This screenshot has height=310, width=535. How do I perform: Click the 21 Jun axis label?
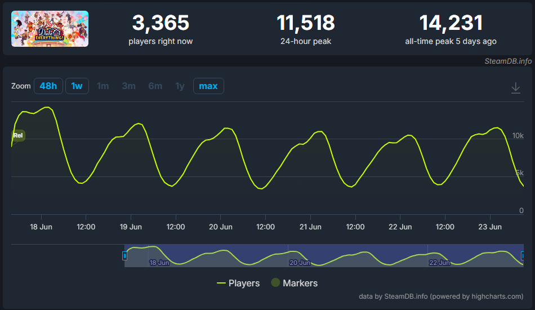click(310, 227)
